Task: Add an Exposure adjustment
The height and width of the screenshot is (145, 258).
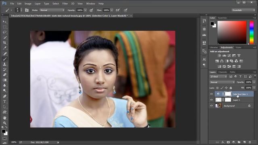Action: 234,56
